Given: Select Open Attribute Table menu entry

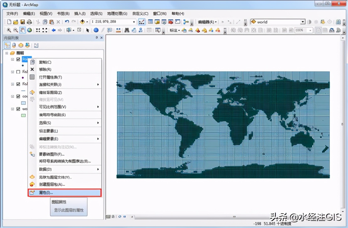Looking at the screenshot, I should pos(50,77).
